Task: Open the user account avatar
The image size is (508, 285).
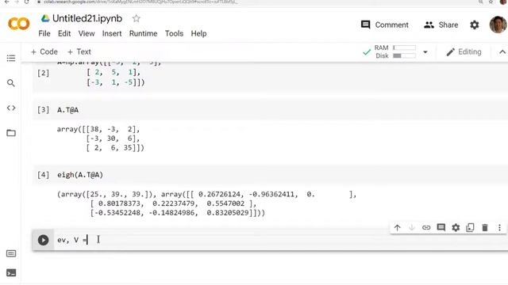Action: click(498, 25)
